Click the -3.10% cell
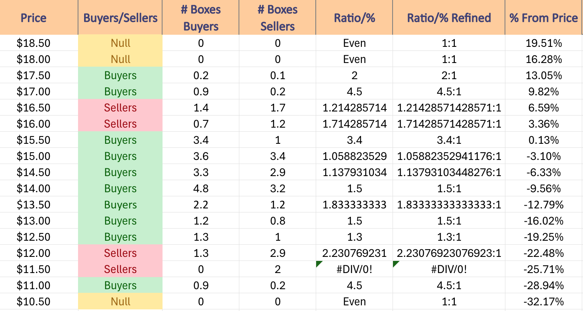Screen dimensions: 583x311 544,156
